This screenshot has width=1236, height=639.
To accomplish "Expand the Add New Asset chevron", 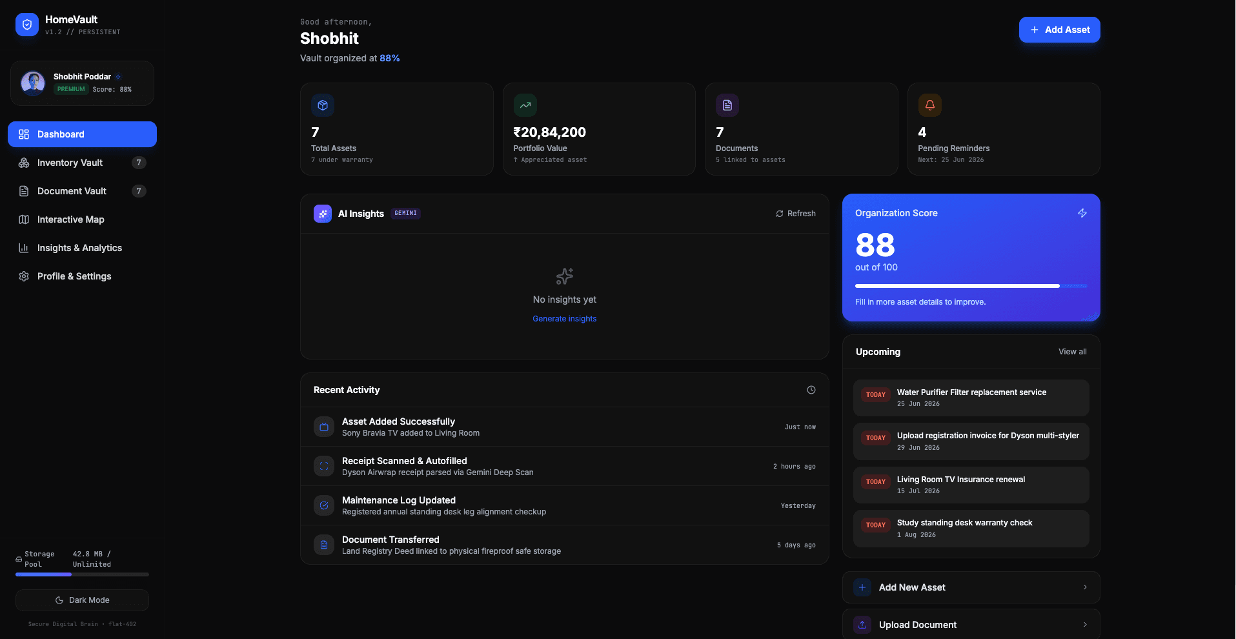I will (x=1085, y=587).
